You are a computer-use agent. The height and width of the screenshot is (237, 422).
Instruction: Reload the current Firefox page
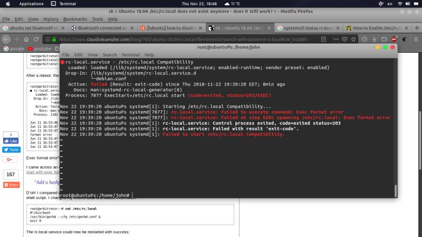pos(36,39)
